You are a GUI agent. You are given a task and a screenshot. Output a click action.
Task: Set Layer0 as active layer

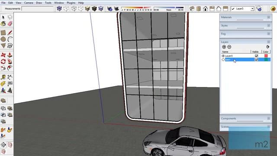(x=223, y=56)
